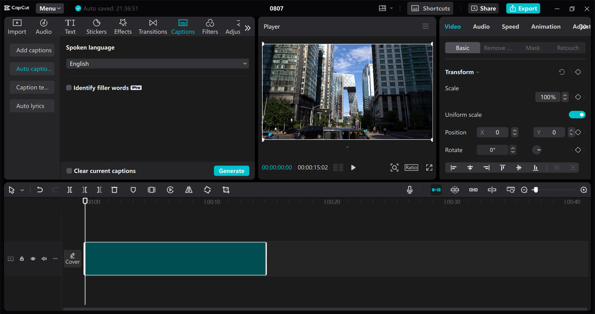Open the player focus zoom icon
The image size is (595, 314).
394,167
